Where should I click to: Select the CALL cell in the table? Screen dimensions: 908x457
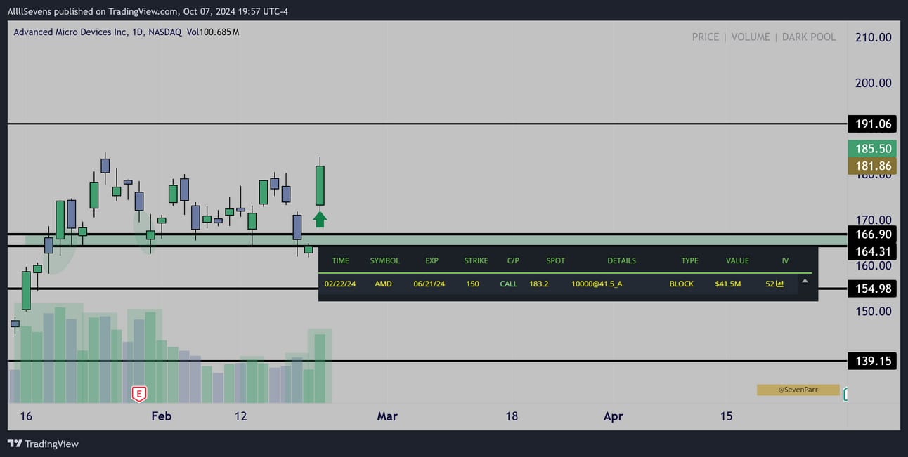coord(509,284)
